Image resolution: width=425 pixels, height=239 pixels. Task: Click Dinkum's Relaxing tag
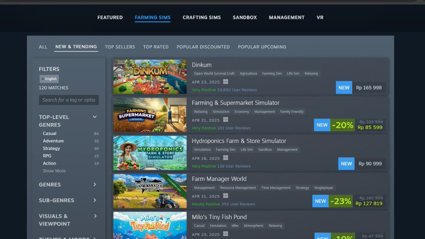pos(311,74)
